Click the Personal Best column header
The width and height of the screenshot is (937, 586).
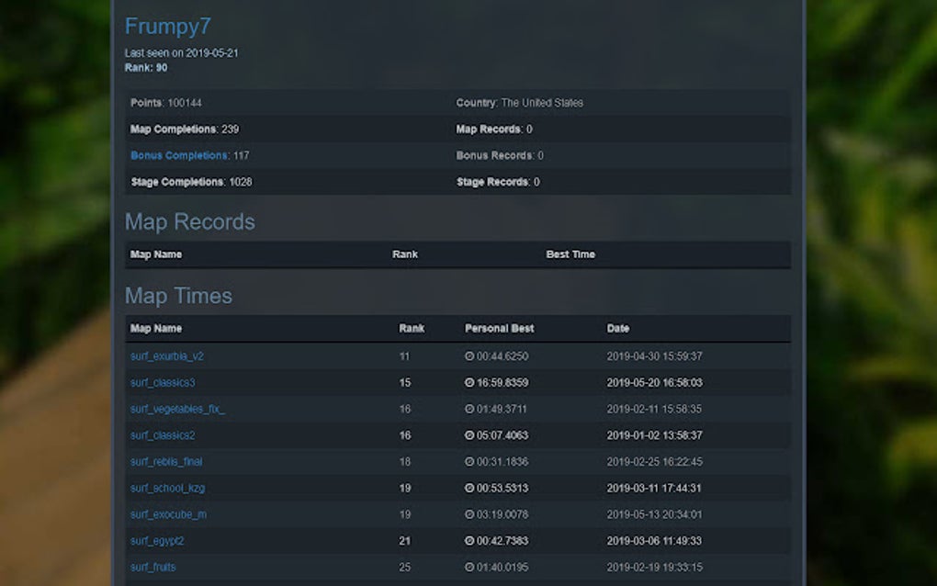coord(499,329)
